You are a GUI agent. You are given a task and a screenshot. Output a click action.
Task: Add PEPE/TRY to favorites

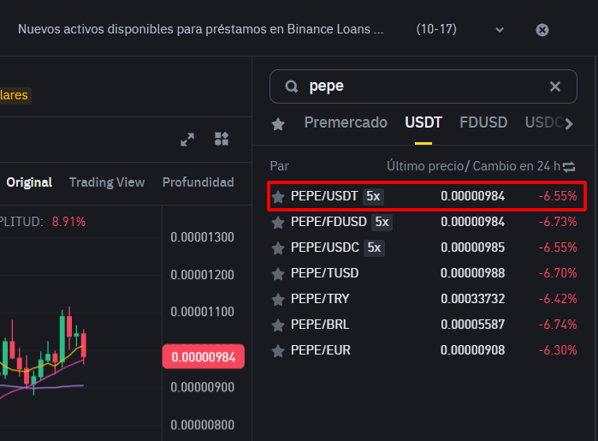[x=278, y=300]
